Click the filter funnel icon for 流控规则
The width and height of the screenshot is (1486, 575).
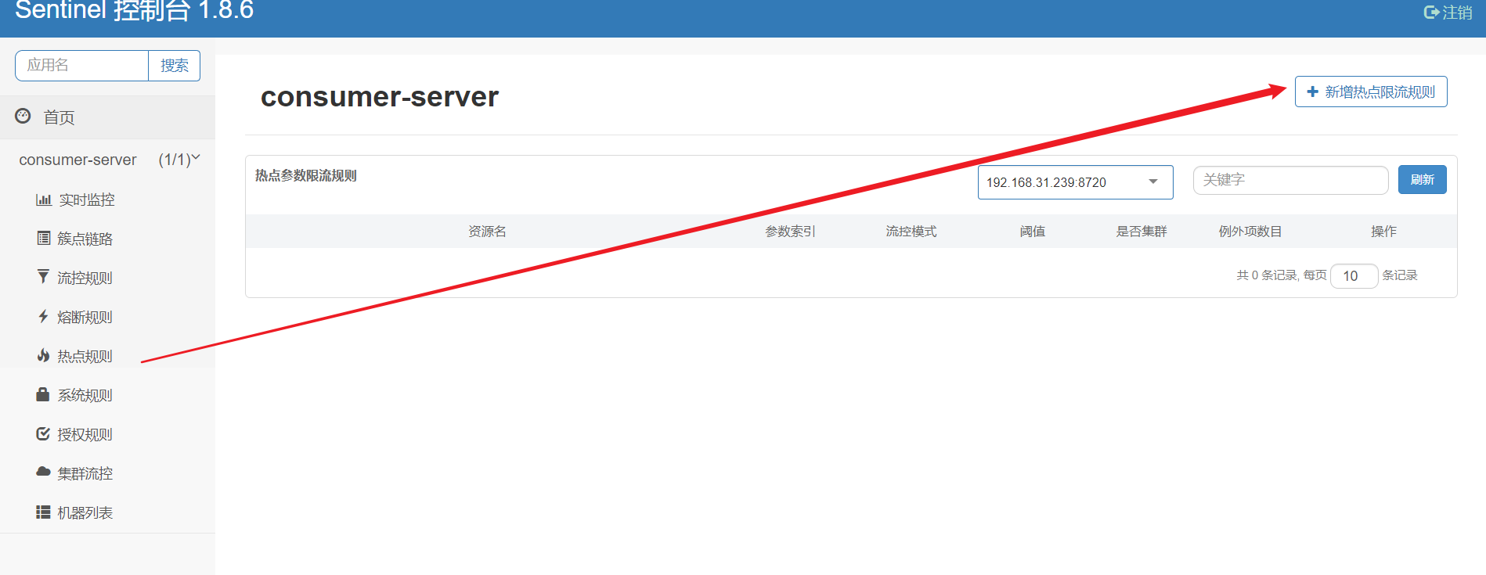click(x=43, y=276)
